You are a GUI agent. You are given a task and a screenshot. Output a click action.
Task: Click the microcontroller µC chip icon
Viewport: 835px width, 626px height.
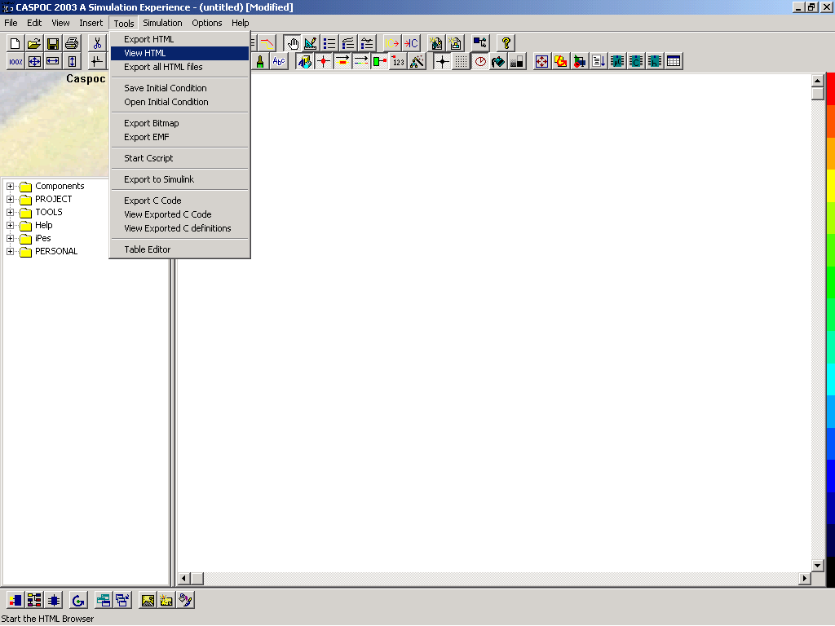click(x=617, y=61)
